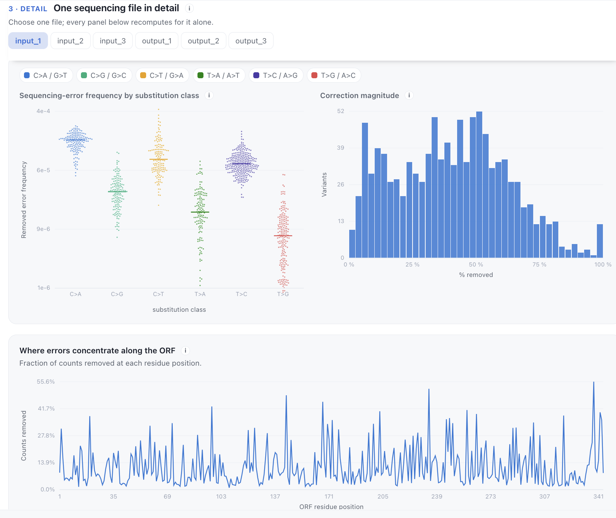Click the '4e-4' y-axis tick label
Screen dimensions: 616x518
tap(43, 111)
